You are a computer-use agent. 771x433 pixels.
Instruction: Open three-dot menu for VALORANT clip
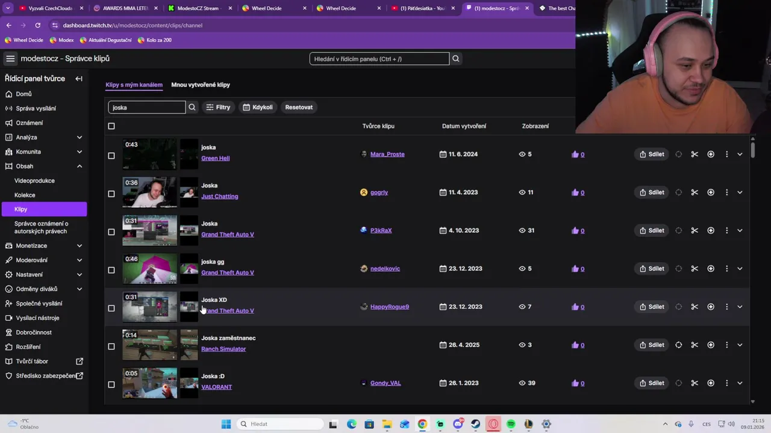[726, 383]
